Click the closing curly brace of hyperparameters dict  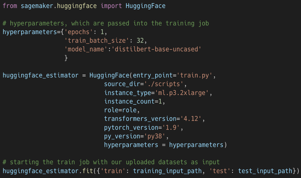pyautogui.click(x=66, y=58)
